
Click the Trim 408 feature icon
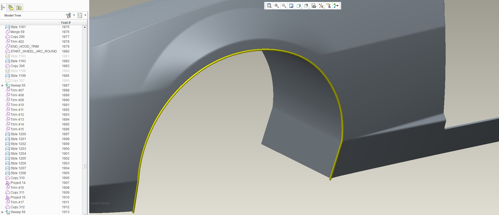tap(8, 95)
